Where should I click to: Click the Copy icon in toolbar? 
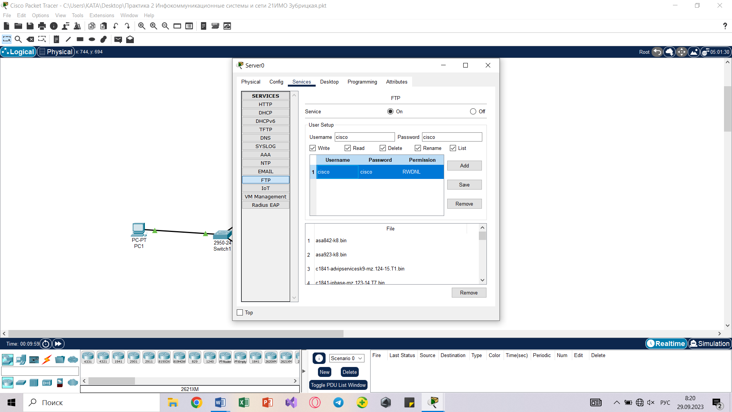coord(92,26)
